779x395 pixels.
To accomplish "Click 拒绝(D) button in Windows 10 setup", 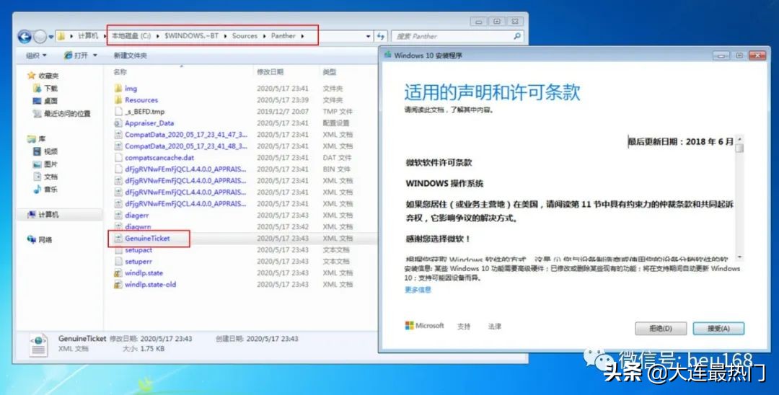I will click(661, 329).
